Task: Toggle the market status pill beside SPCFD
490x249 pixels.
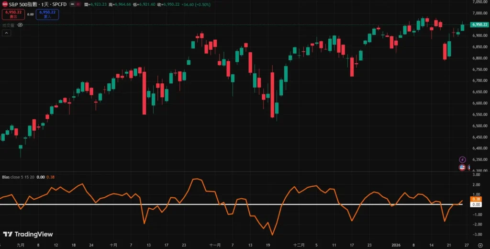Action: point(75,4)
